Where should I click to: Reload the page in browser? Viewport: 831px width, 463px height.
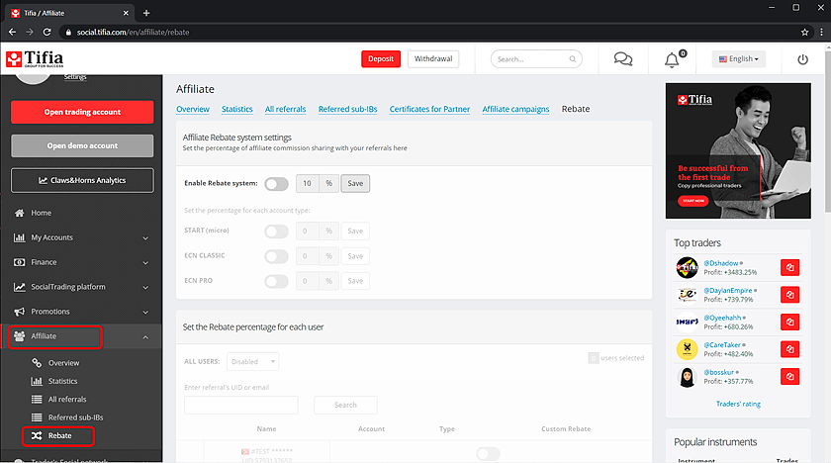(x=47, y=32)
